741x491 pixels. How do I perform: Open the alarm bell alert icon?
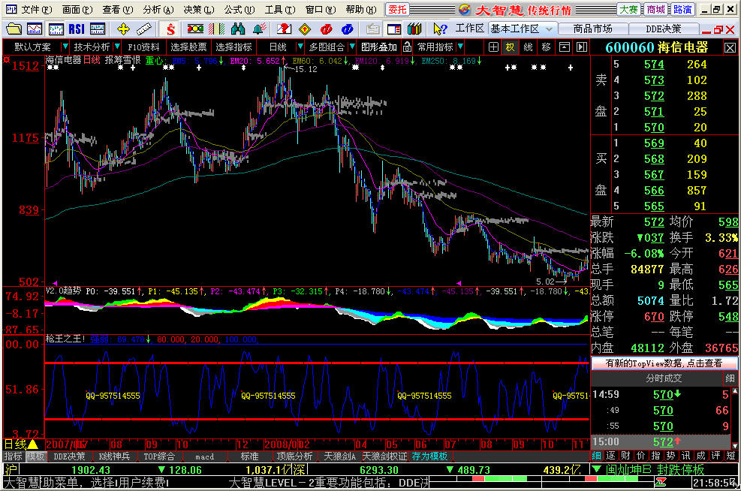[259, 29]
